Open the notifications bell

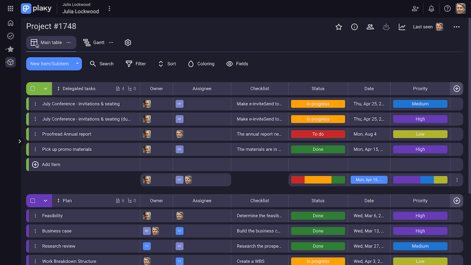point(431,8)
